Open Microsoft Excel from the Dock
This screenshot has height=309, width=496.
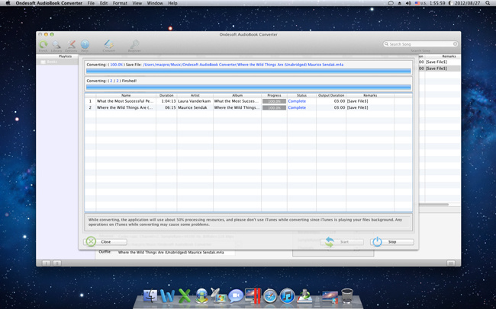point(185,296)
